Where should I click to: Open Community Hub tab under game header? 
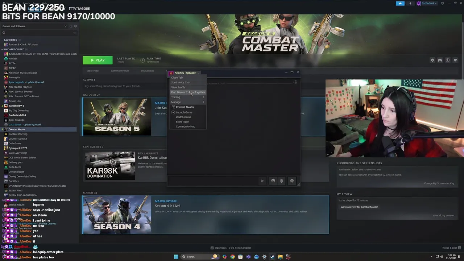pyautogui.click(x=120, y=71)
